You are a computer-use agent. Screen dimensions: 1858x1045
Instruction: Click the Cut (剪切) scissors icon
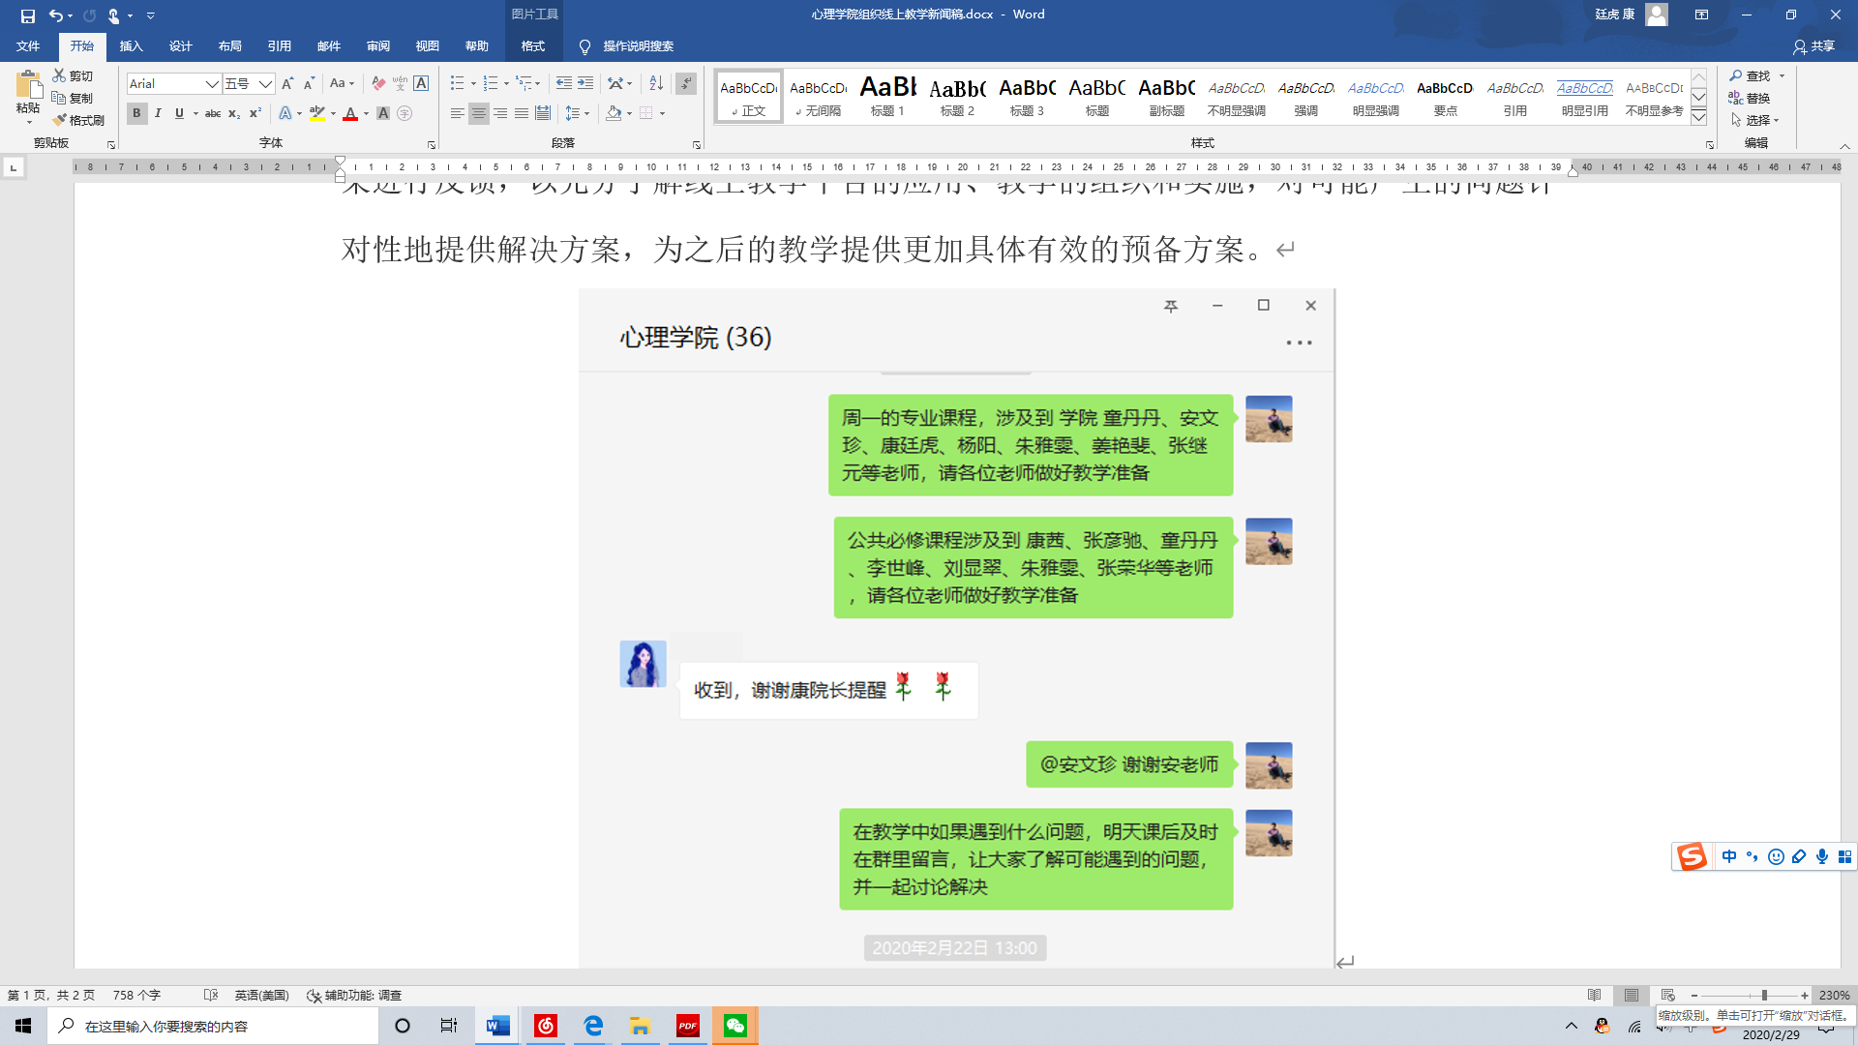tap(59, 75)
